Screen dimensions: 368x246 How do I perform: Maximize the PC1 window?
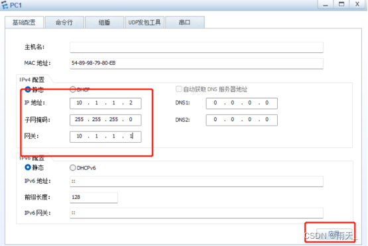pos(341,5)
